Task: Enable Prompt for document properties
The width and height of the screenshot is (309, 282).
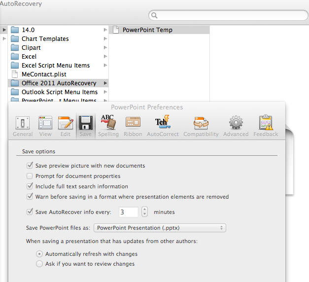Action: click(x=30, y=176)
